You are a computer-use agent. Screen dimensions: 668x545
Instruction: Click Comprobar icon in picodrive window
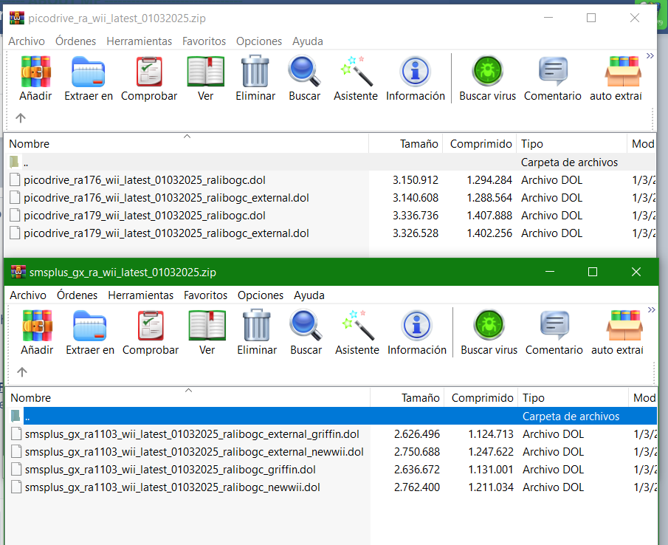[149, 72]
